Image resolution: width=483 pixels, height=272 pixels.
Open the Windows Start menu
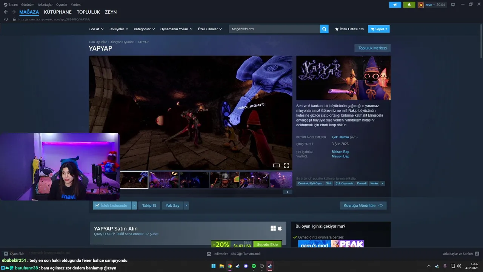tap(214, 266)
